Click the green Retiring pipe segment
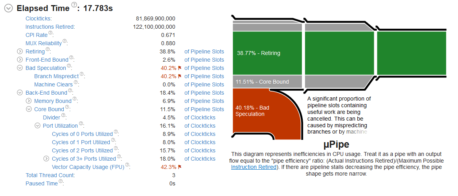The width and height of the screenshot is (458, 196). coord(267,53)
